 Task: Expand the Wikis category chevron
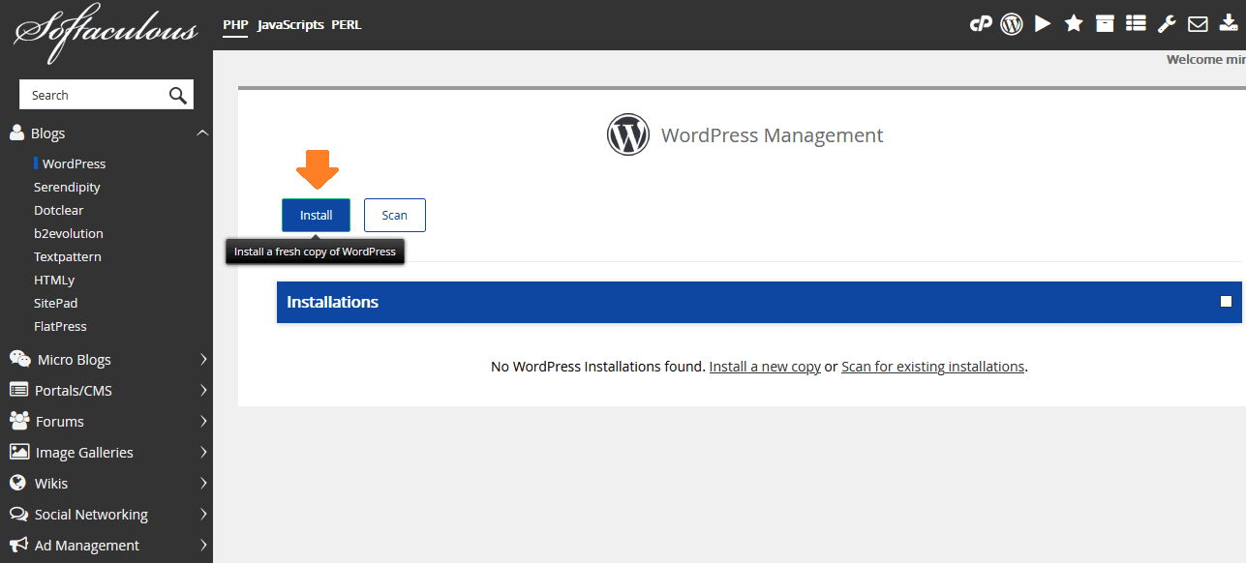pos(203,483)
